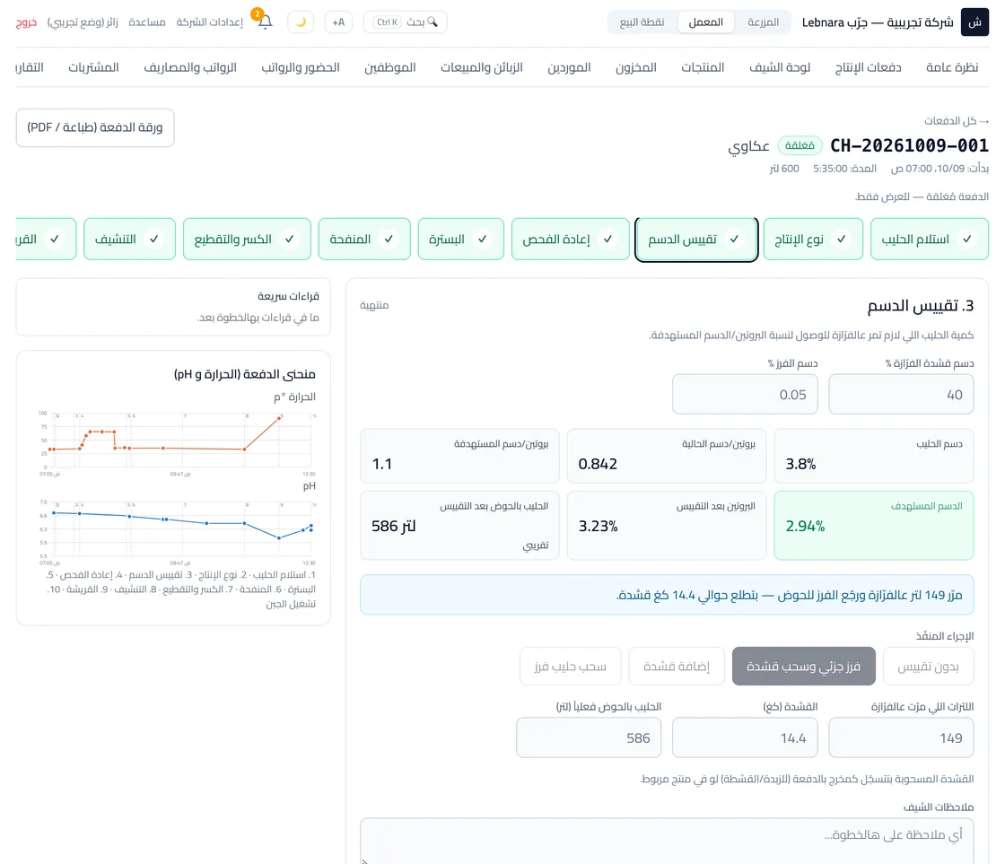
Task: Open the المخزون tab
Action: pos(636,67)
